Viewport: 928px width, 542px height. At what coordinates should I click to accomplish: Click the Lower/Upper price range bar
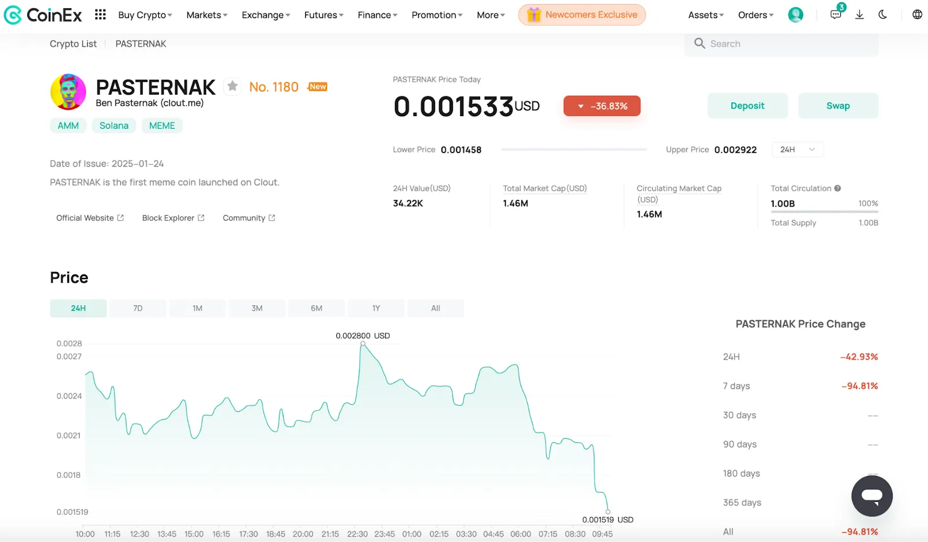click(x=574, y=150)
